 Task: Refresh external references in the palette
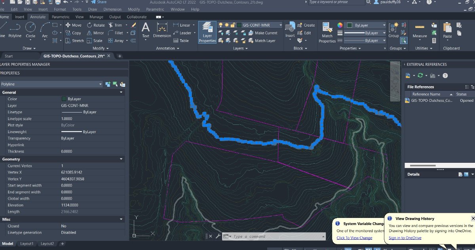[x=420, y=76]
